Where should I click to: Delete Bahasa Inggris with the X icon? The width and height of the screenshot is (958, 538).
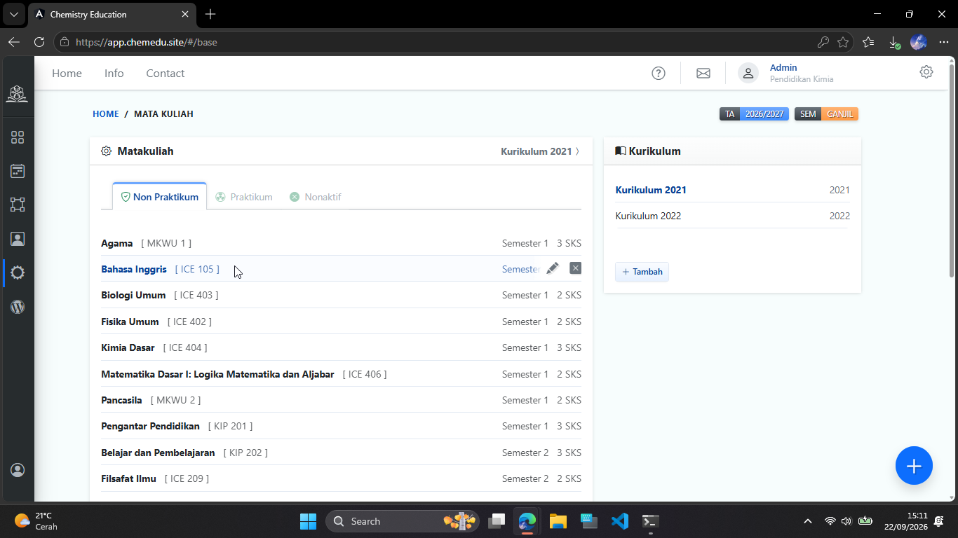point(576,268)
